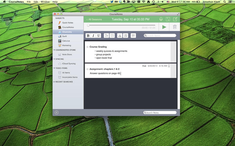
Task: Click 'weekly quizzes & assignments' bullet
Action: click(x=112, y=51)
